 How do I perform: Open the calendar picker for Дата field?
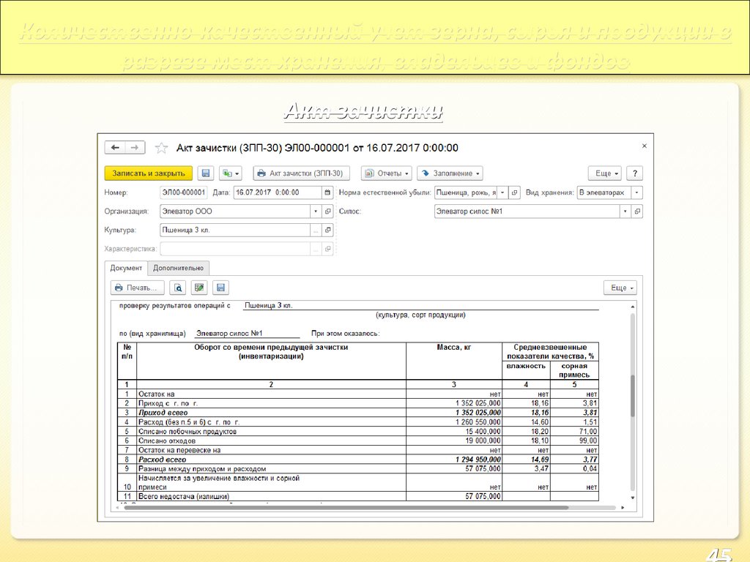(327, 192)
